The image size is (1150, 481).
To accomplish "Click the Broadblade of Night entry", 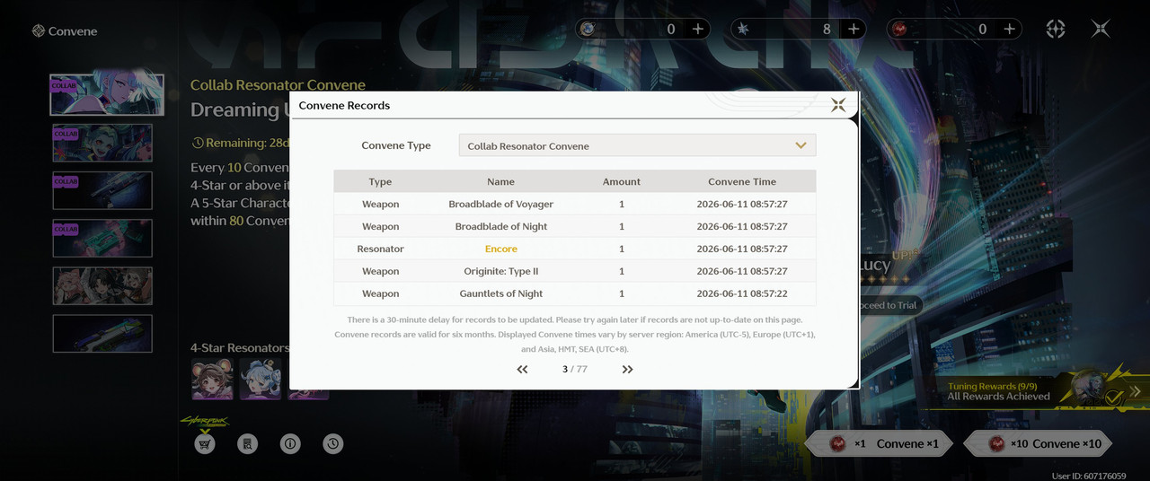I will pyautogui.click(x=501, y=226).
